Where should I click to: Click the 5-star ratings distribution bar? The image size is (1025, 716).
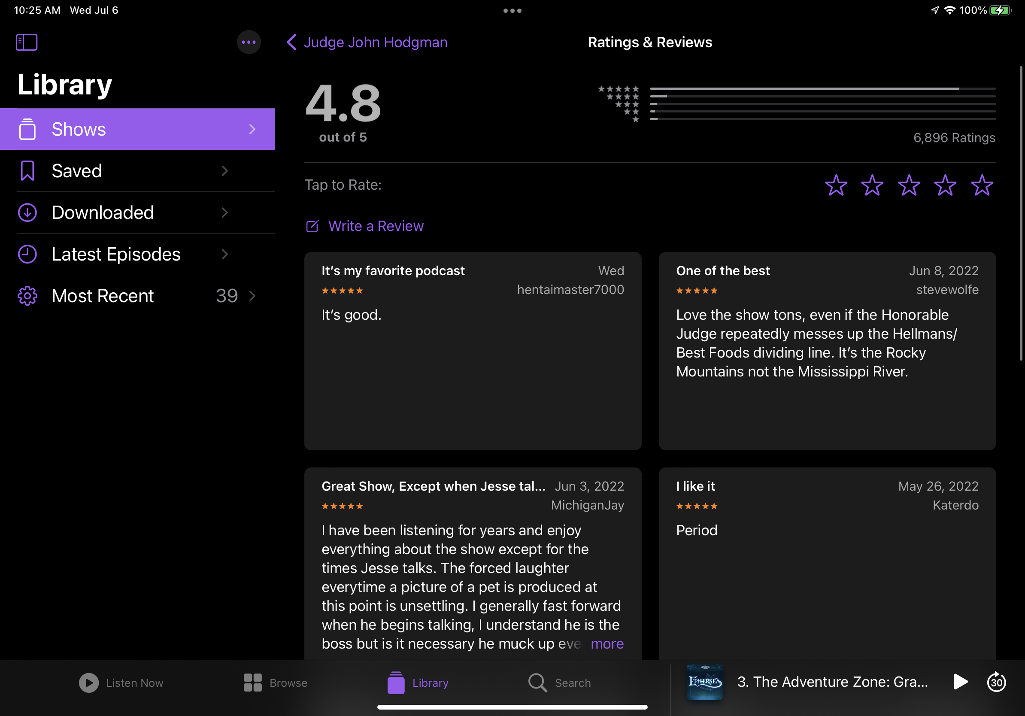coord(822,89)
